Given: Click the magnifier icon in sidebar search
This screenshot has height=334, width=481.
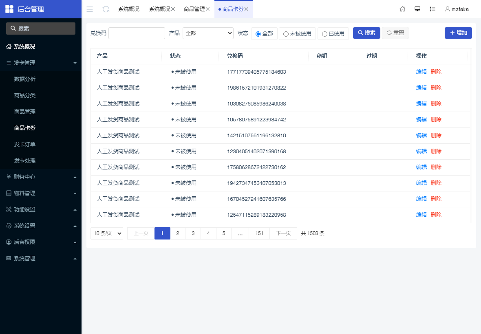Looking at the screenshot, I should pyautogui.click(x=13, y=28).
